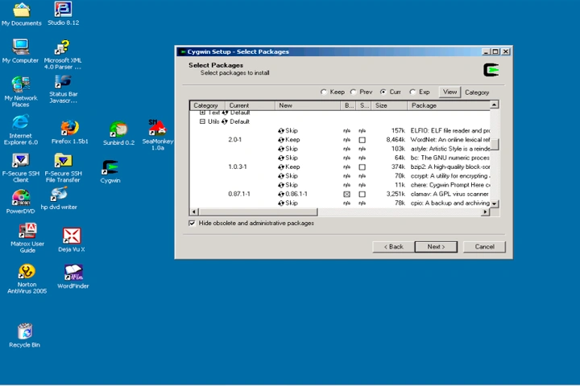
Task: Open Microsoft XML 4.0 Parser shortcut
Action: 63,55
